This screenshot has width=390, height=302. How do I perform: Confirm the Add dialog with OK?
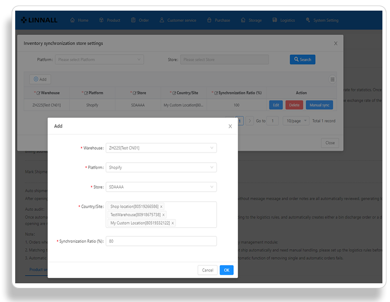coord(226,270)
